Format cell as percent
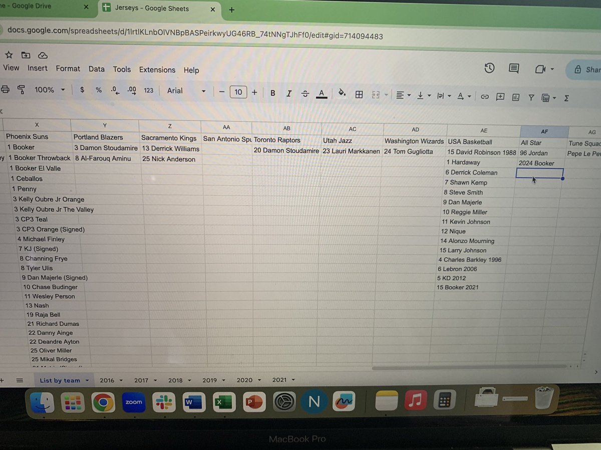601x450 pixels. click(x=99, y=90)
